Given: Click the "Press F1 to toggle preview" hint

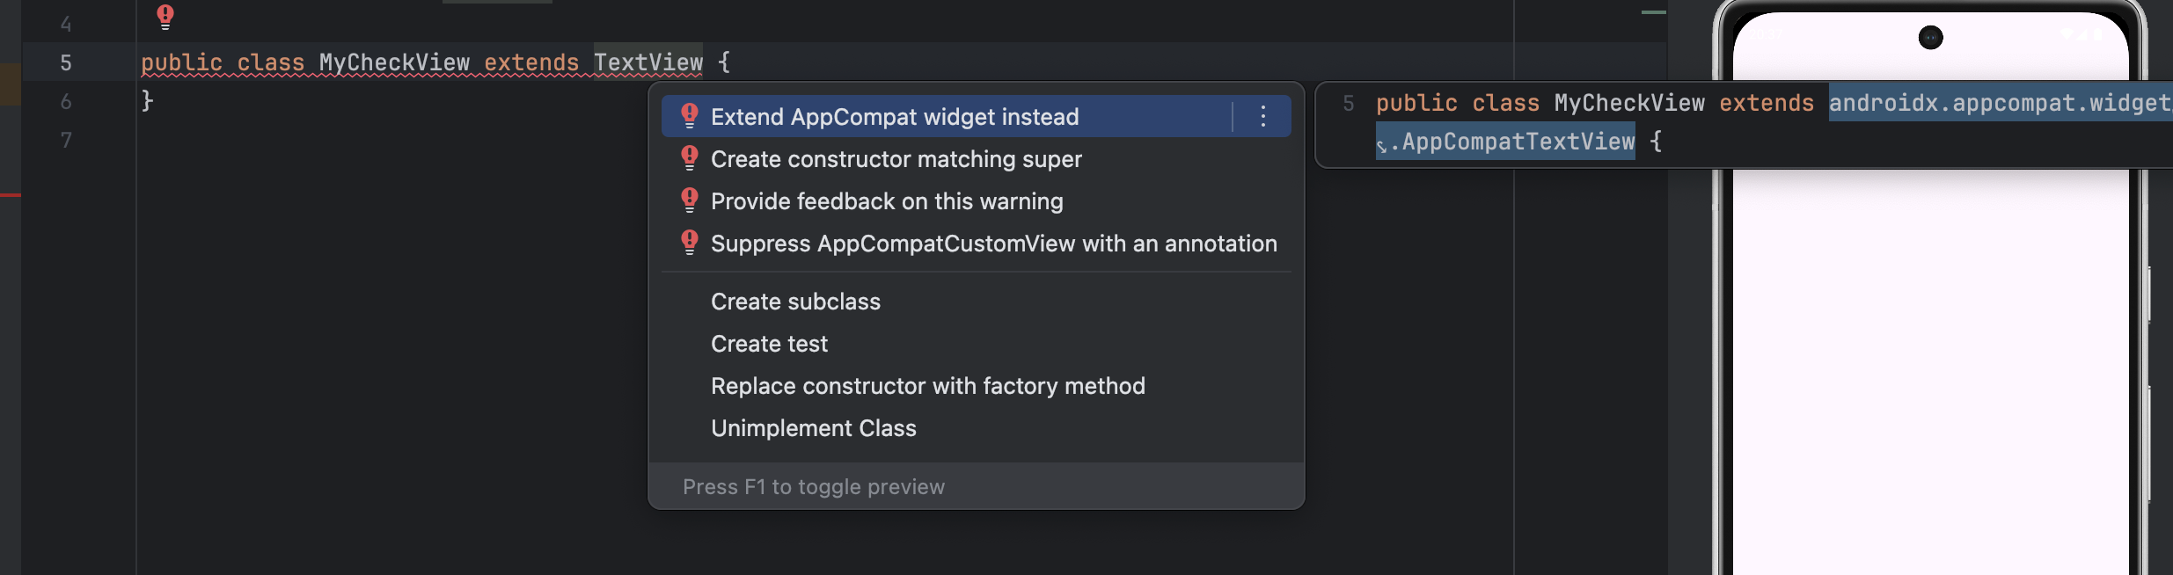Looking at the screenshot, I should click(813, 487).
